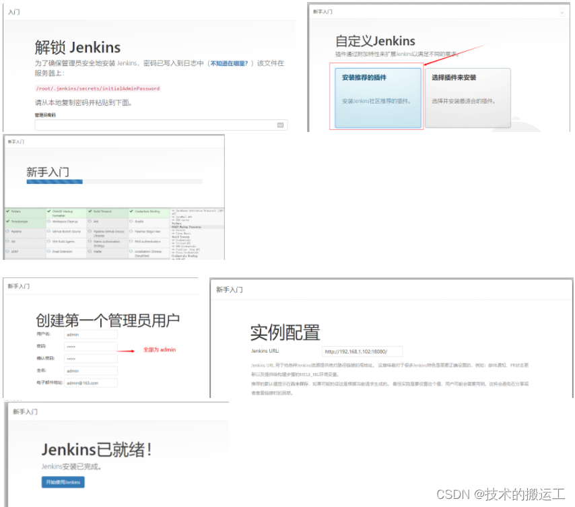The height and width of the screenshot is (507, 575).
Task: Focus the 管理员密码 input field
Action: pos(161,125)
